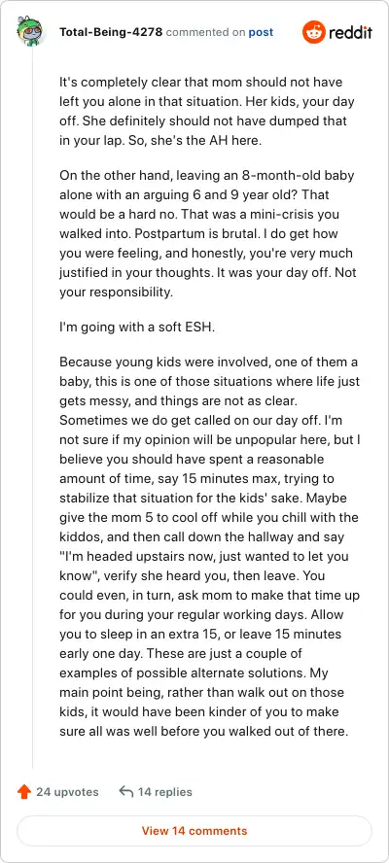Collapse the comment using the vertical thread line
The height and width of the screenshot is (863, 389).
(x=32, y=407)
